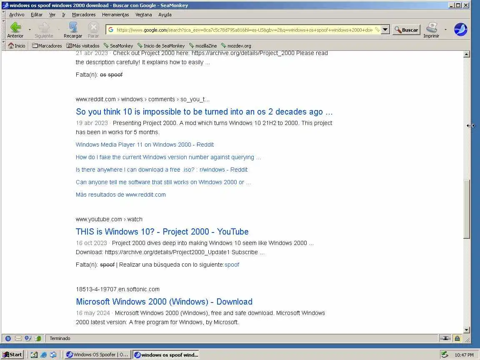Viewport: 480px width, 360px height.
Task: Open the SeaMonkey bookmark
Action: [118, 45]
